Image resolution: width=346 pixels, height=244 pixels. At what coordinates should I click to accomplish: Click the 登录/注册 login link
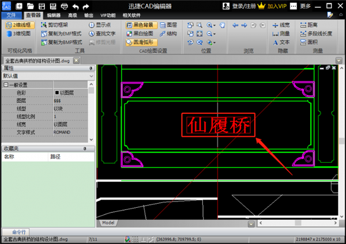coord(246,6)
